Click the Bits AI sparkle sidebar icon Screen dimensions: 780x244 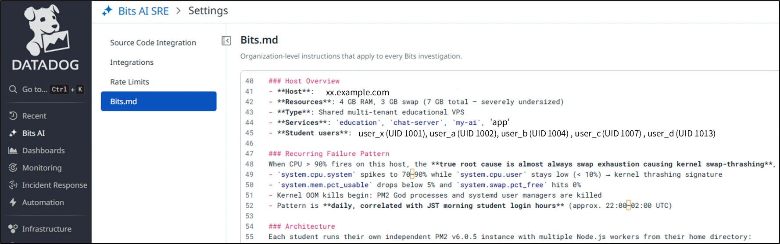pos(13,133)
